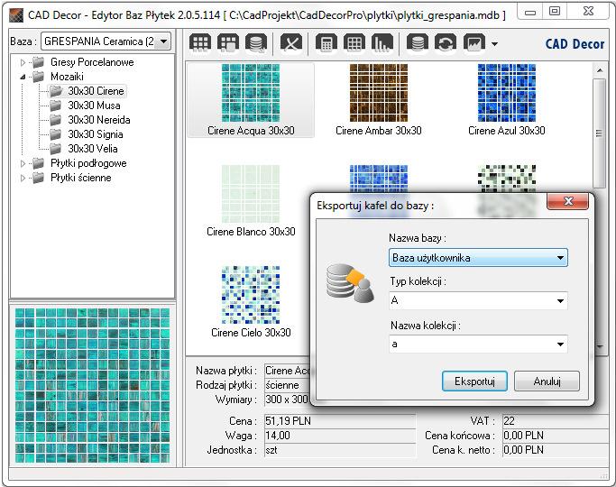Select the Cirene Acqua 30x30 tile thumbnail
This screenshot has height=487, width=616.
pos(251,93)
